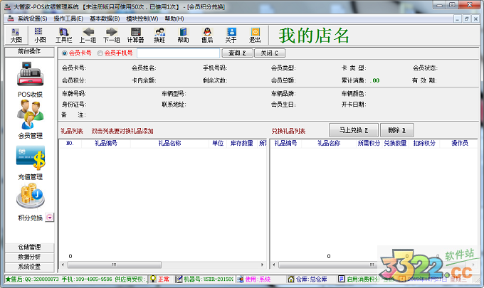This screenshot has width=484, height=288.
Task: Open the calculator (计算器) tool
Action: 135,35
